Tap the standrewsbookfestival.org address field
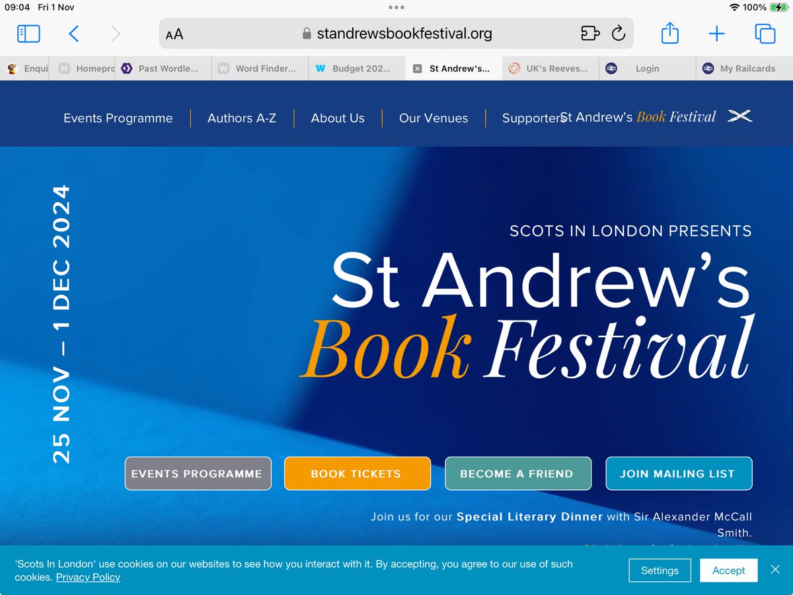793x595 pixels. (397, 34)
